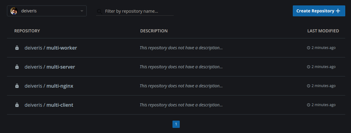Click the plus icon on Create Repository
Screen dimensions: 351x133
click(338, 11)
